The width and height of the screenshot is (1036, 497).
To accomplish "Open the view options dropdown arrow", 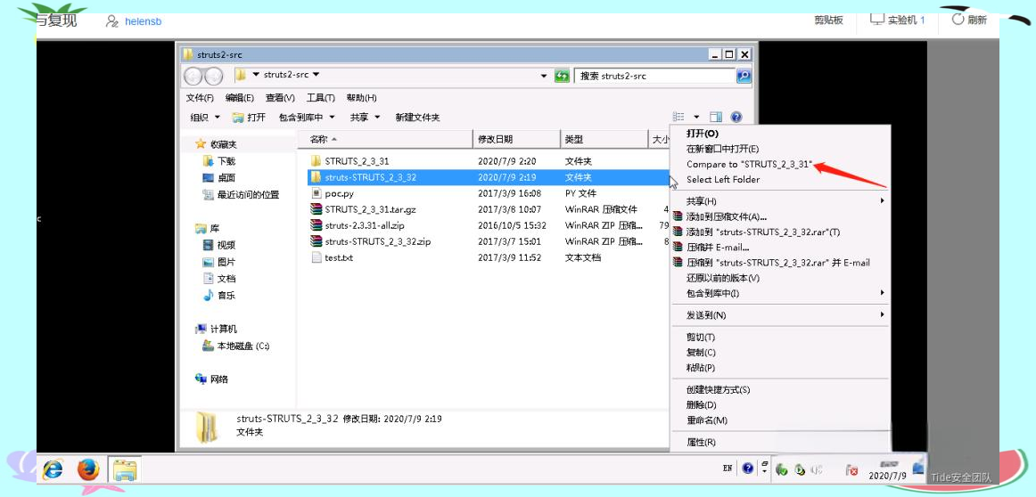I will tap(696, 117).
